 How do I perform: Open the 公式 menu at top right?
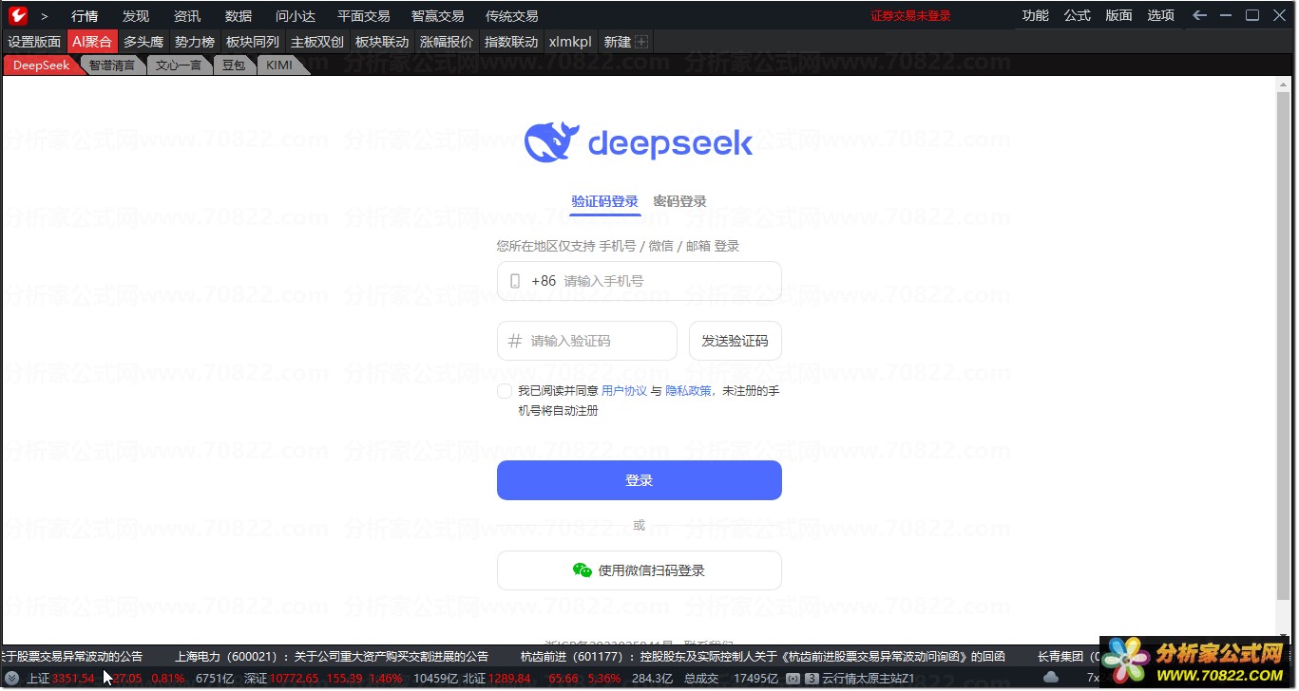[x=1078, y=15]
